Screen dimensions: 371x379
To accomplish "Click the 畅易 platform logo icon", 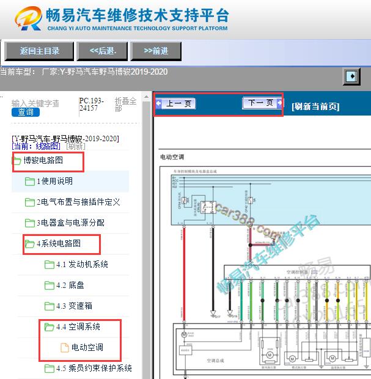I will [x=29, y=18].
